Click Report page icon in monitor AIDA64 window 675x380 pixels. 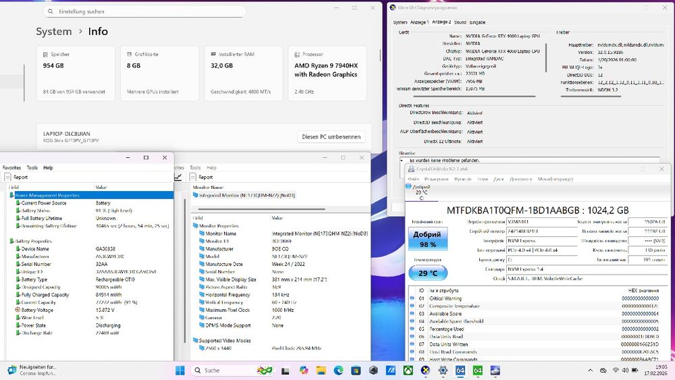(x=193, y=177)
